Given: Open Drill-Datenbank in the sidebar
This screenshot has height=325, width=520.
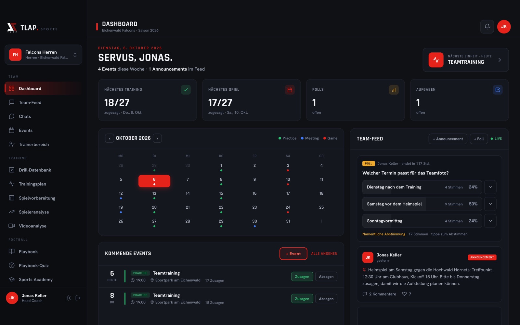Looking at the screenshot, I should [x=43, y=170].
